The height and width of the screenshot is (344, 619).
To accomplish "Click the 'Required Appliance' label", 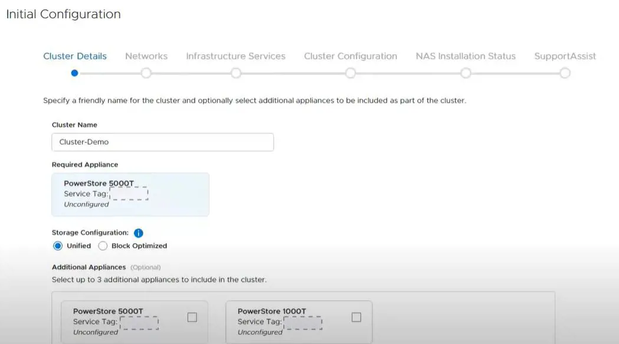I will click(85, 165).
